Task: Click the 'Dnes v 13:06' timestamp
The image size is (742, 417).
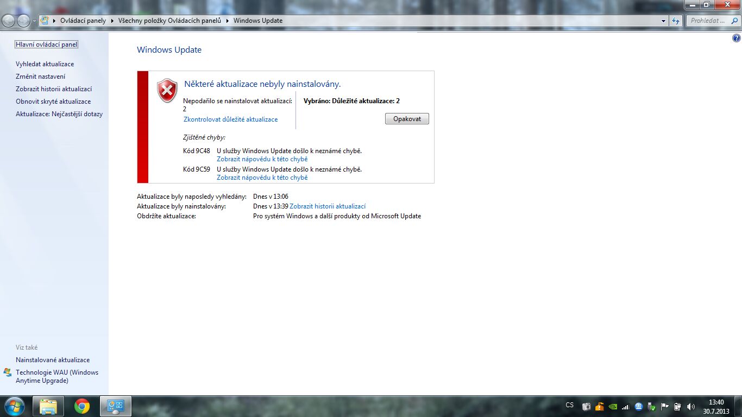Action: 271,197
